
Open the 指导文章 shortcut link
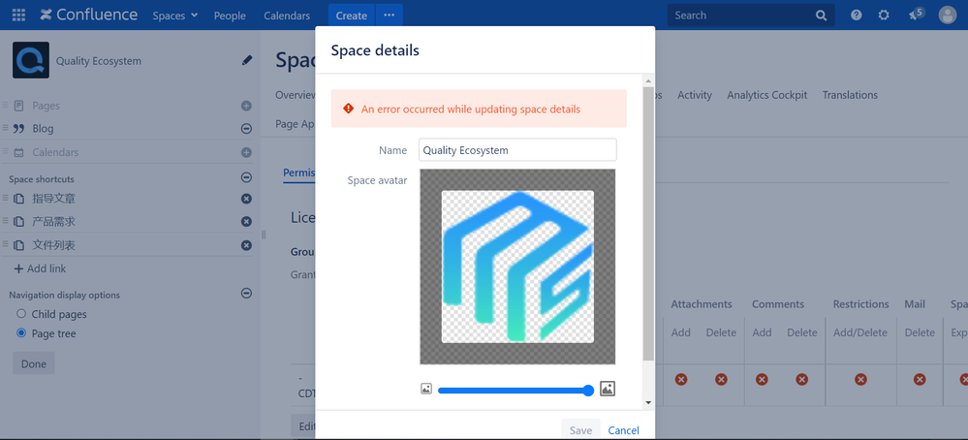53,198
